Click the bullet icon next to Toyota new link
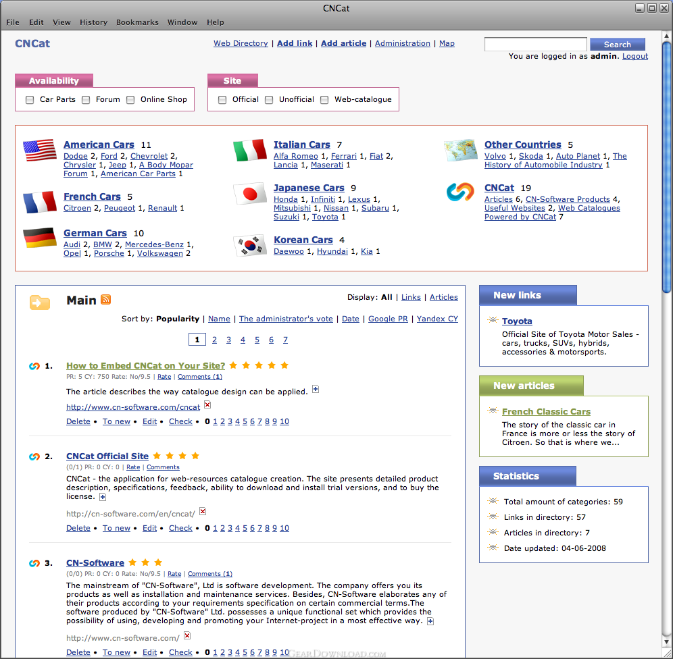Screen dimensions: 673x659 (x=493, y=320)
